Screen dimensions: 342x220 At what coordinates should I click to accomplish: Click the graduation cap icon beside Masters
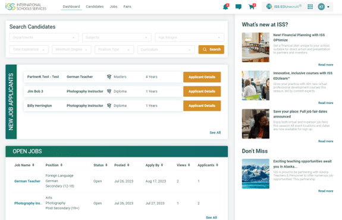[109, 77]
